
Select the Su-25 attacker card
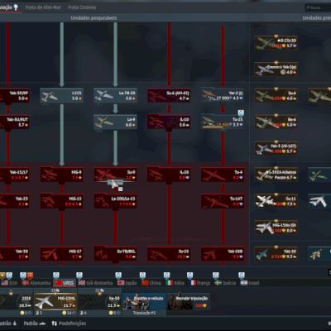point(169,254)
